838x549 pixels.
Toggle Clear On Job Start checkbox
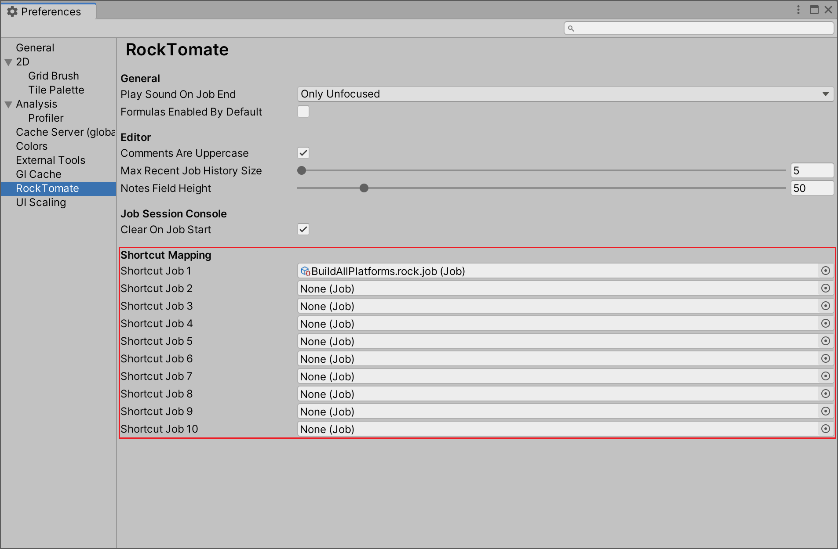303,229
